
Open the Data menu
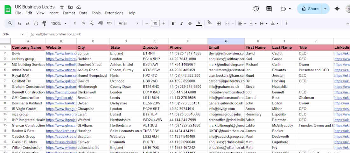83,13
